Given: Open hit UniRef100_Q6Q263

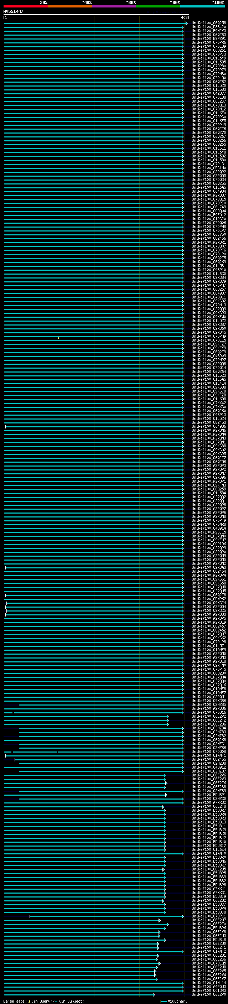Looking at the screenshot, I should [x=209, y=35].
